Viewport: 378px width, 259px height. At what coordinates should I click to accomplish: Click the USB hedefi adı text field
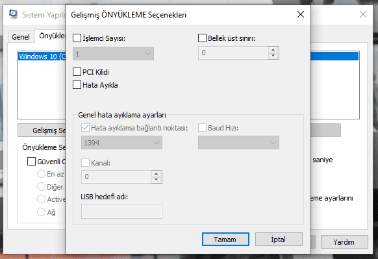coord(121,212)
